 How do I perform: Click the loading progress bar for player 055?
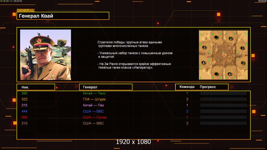point(223,117)
